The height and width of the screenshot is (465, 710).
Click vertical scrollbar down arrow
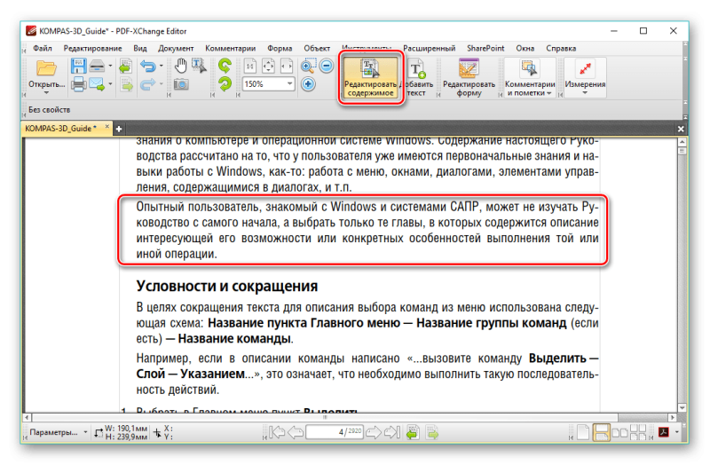tap(682, 407)
